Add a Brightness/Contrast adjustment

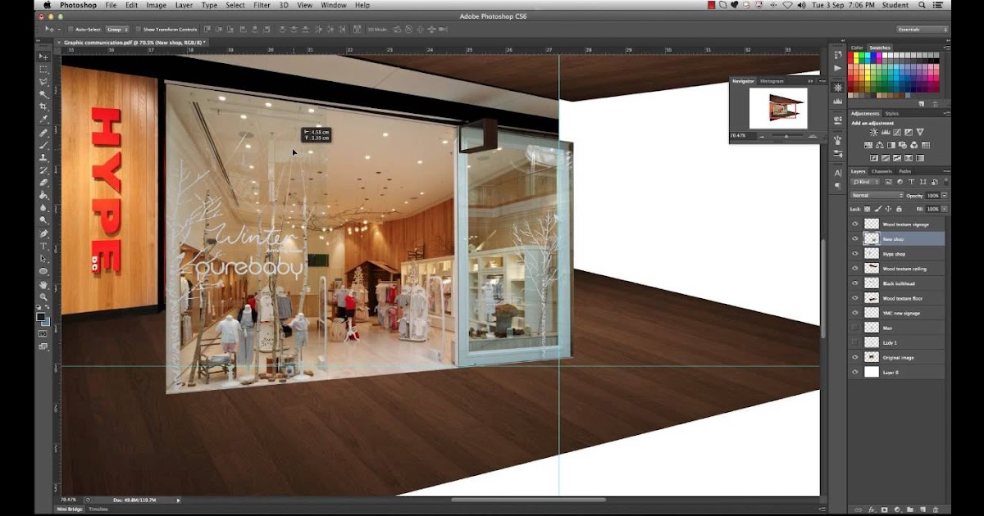pyautogui.click(x=873, y=132)
